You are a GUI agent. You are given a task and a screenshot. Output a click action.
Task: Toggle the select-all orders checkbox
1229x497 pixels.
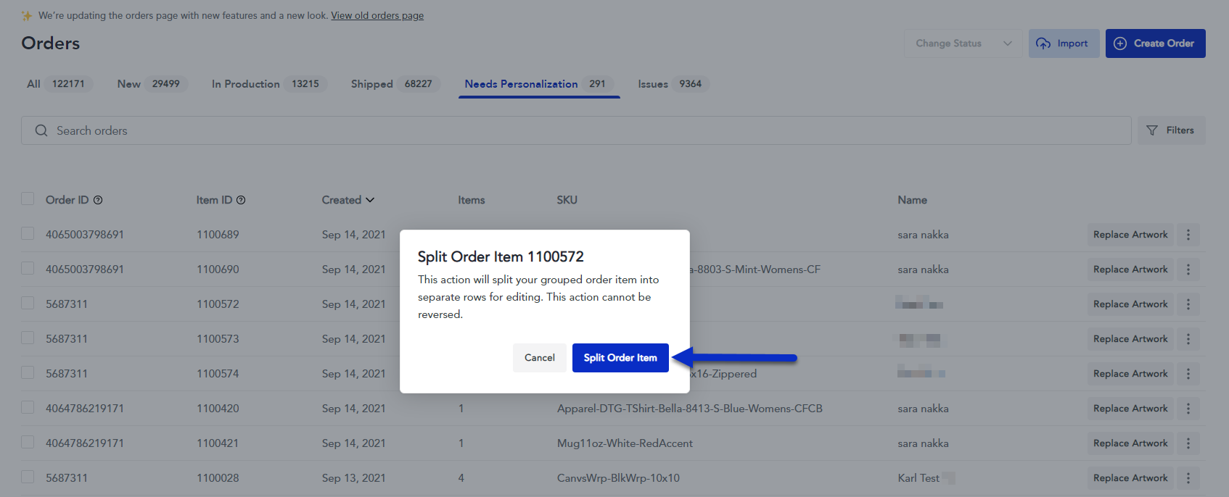click(x=28, y=199)
